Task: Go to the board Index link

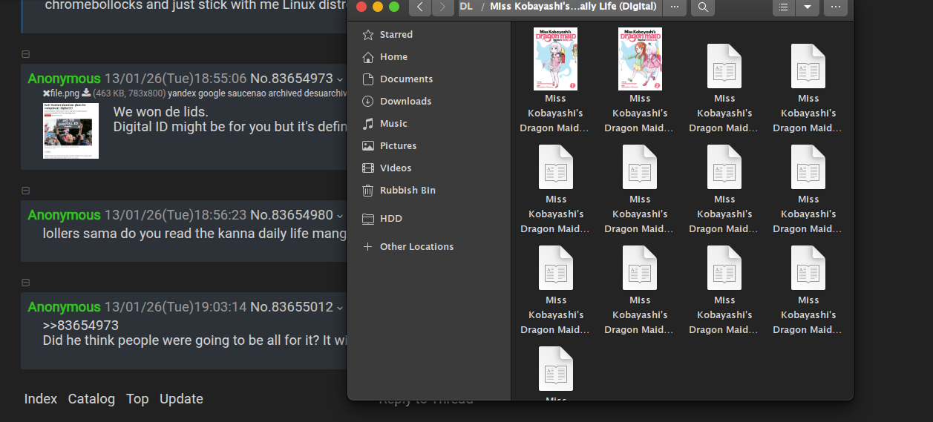Action: [41, 399]
